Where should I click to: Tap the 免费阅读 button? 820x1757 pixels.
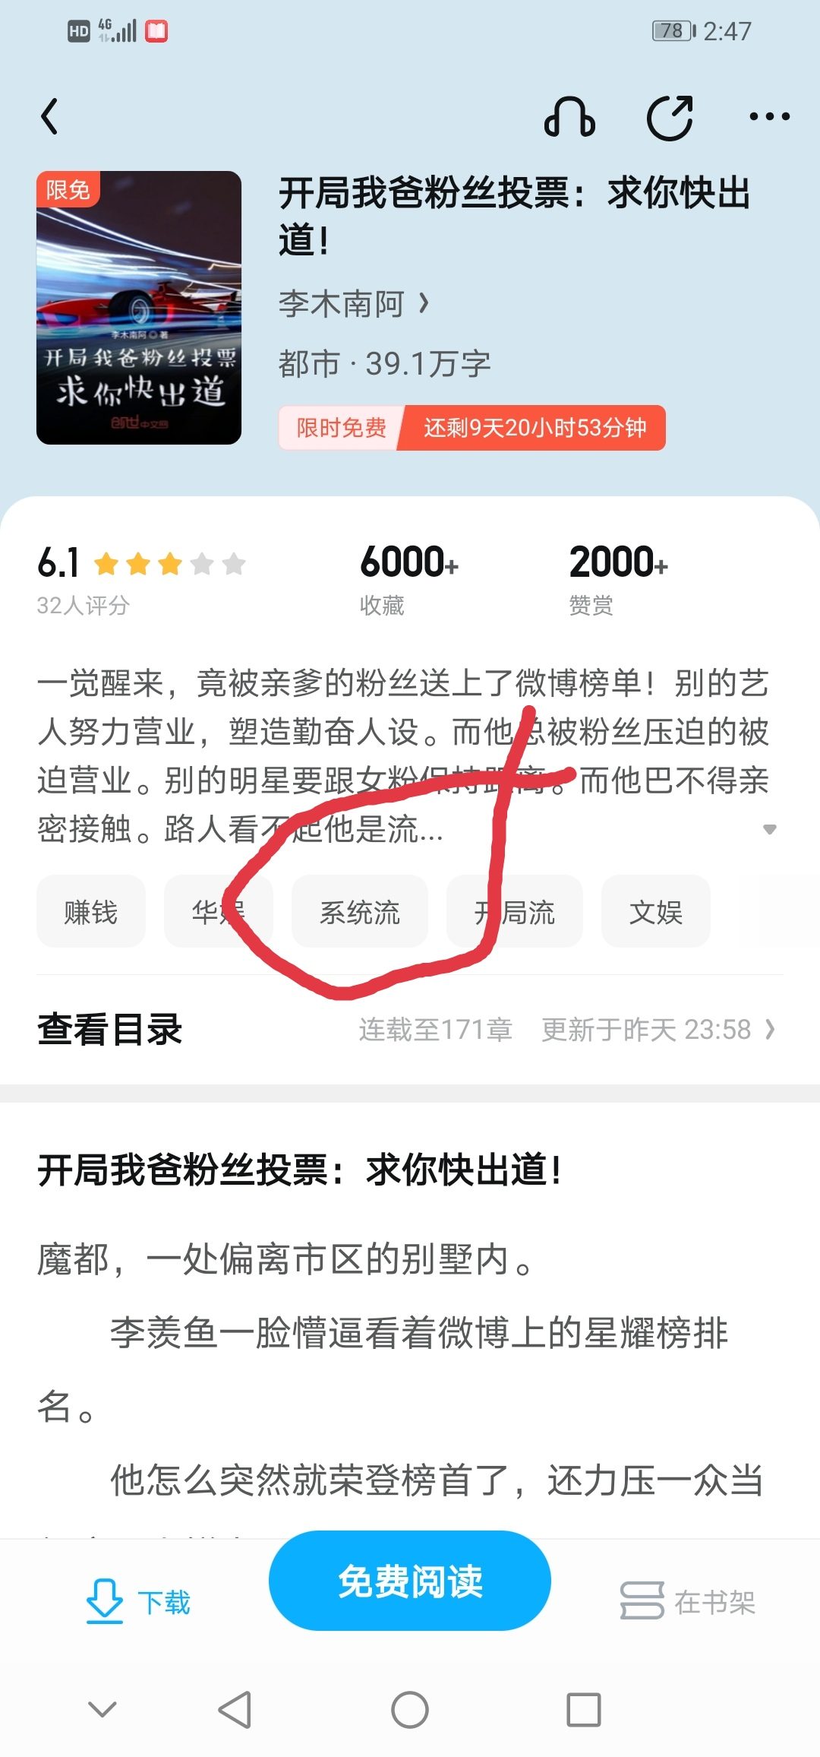click(x=410, y=1581)
